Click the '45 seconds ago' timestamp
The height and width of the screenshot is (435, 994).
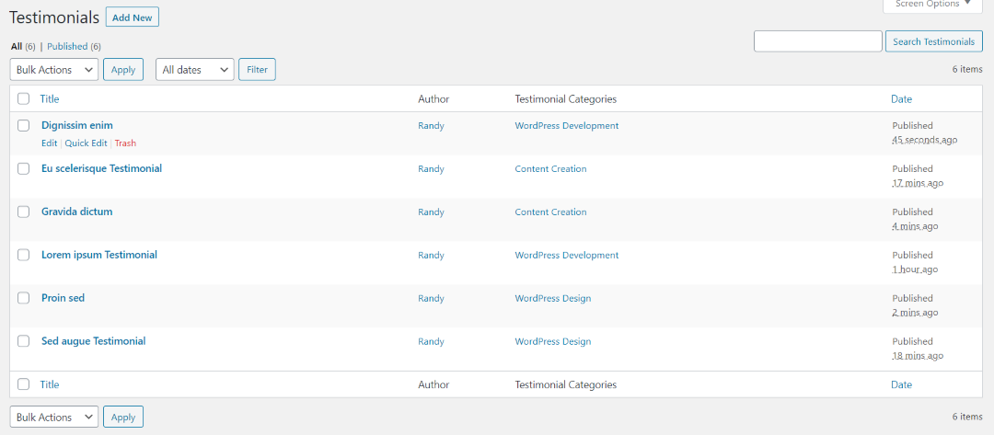(x=924, y=140)
